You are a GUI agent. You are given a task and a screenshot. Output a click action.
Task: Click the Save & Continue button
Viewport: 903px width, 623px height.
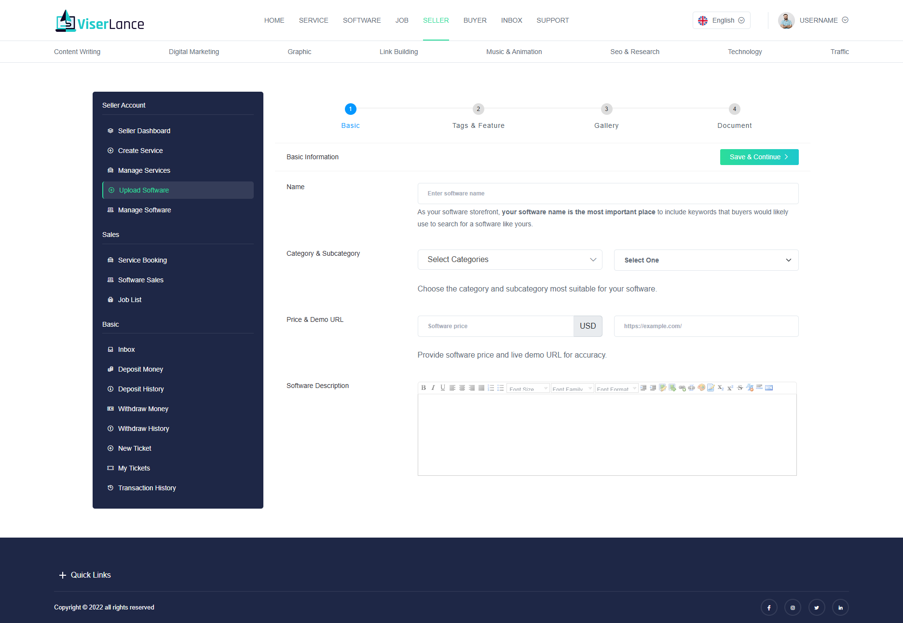click(759, 157)
